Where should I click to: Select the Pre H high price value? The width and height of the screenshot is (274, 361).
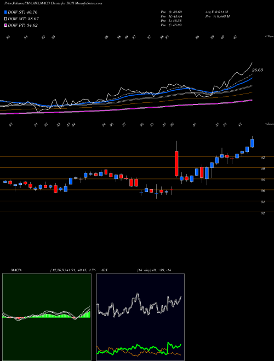click(172, 16)
